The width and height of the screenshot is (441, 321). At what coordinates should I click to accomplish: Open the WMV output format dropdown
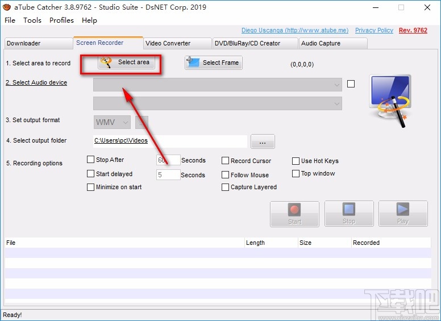tap(112, 122)
